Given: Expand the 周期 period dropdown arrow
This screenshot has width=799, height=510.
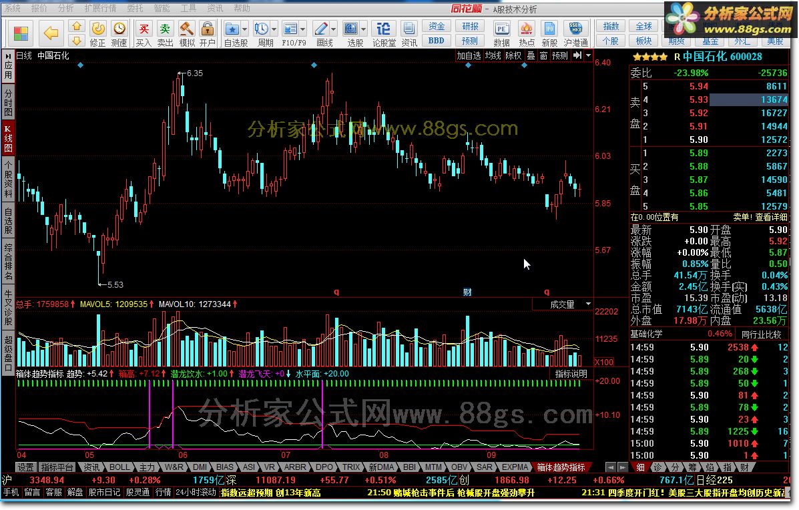Looking at the screenshot, I should coord(274,29).
